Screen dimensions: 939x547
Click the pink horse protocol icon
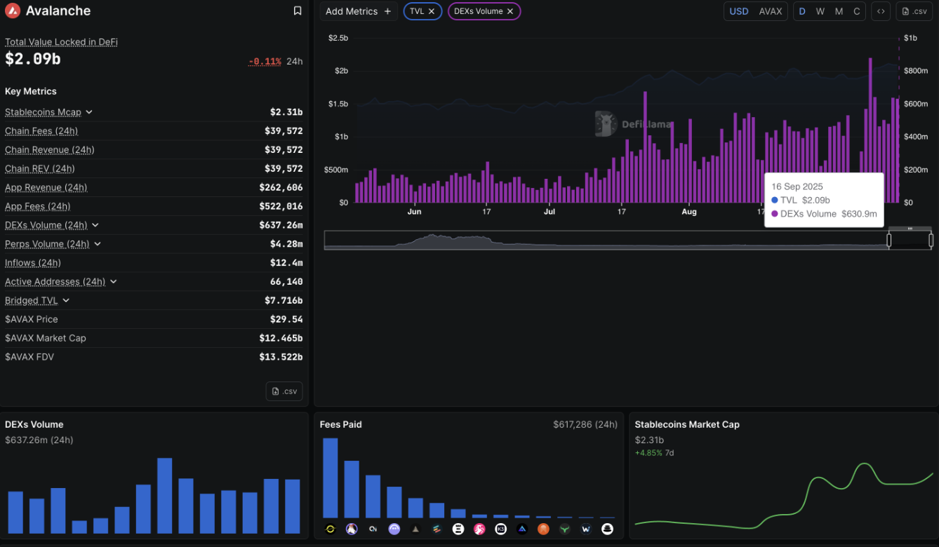tap(479, 529)
